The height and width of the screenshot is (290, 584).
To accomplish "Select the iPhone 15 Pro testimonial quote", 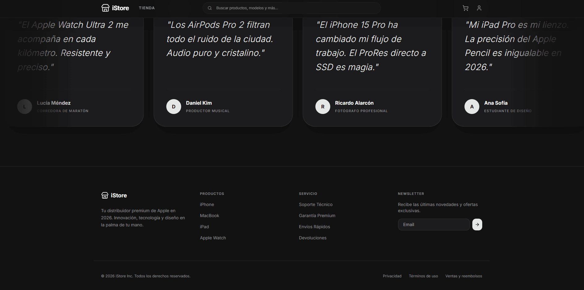I will pyautogui.click(x=371, y=46).
